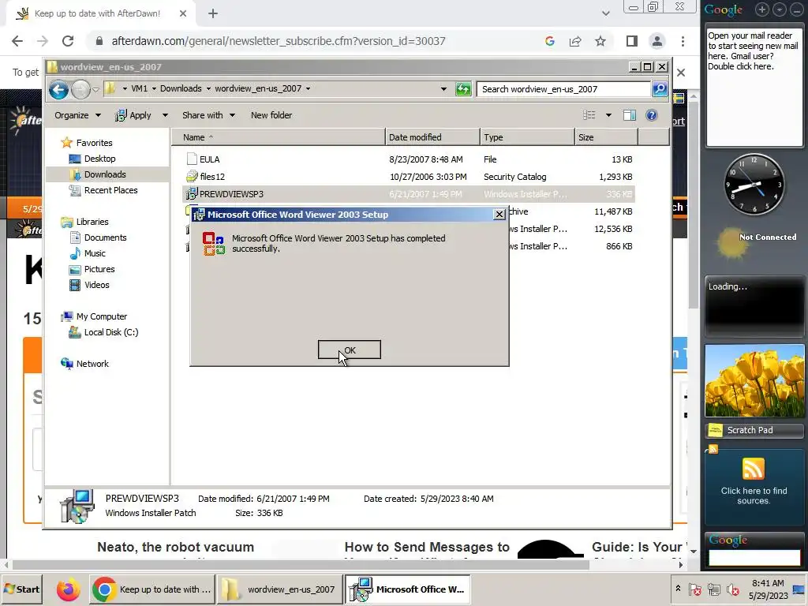Open Apply dropdown arrow
808x606 pixels.
165,115
